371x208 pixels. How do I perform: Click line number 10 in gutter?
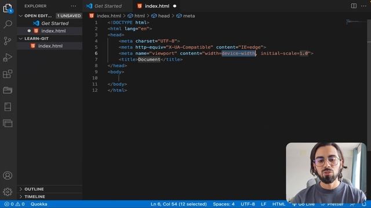pos(95,78)
